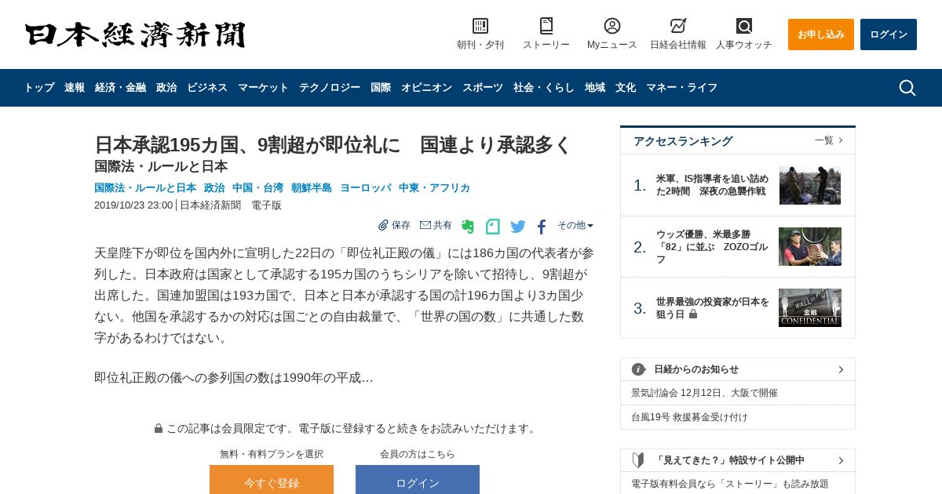Open the スポーツ section
Viewport: 942px width, 494px height.
483,88
